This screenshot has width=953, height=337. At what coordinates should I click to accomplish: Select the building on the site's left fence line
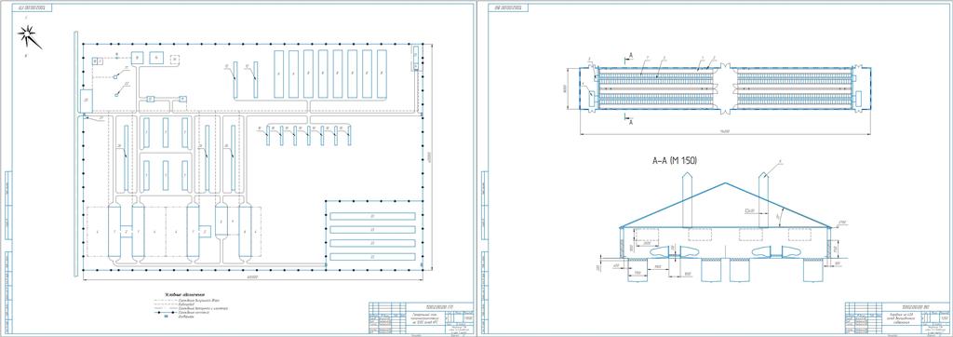click(x=86, y=101)
